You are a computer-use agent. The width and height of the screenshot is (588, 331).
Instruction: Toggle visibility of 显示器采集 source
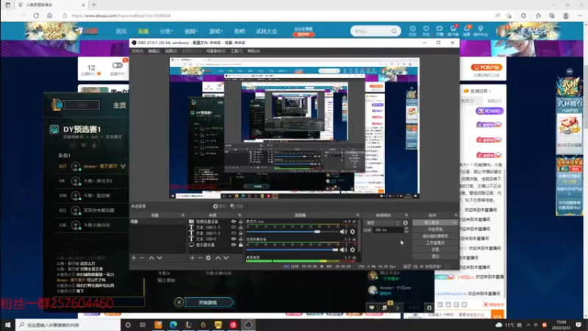point(233,245)
